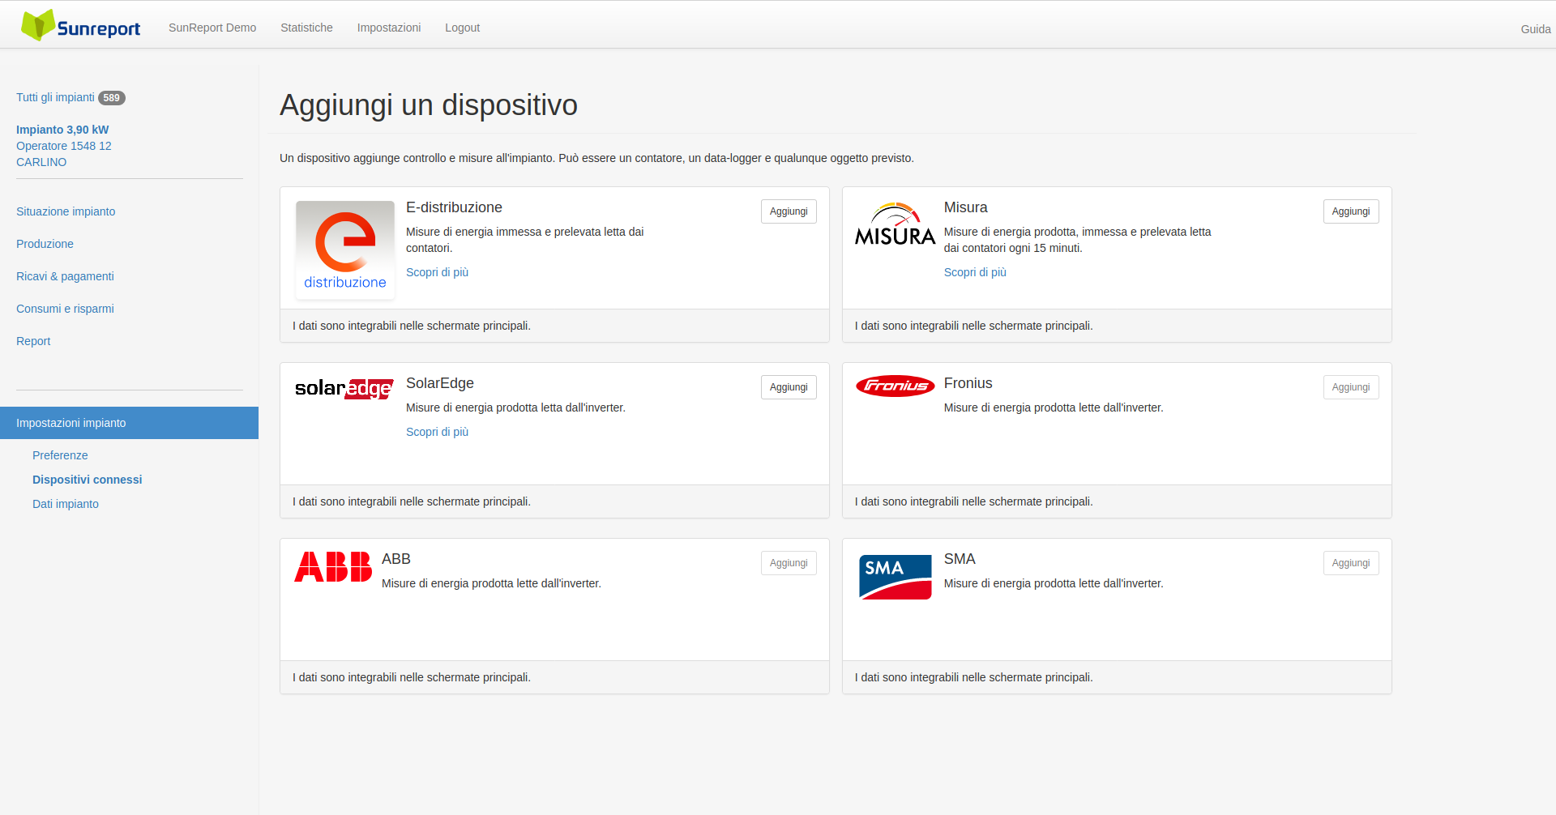
Task: Add the E-distribuzione device with Aggiungi
Action: (789, 211)
